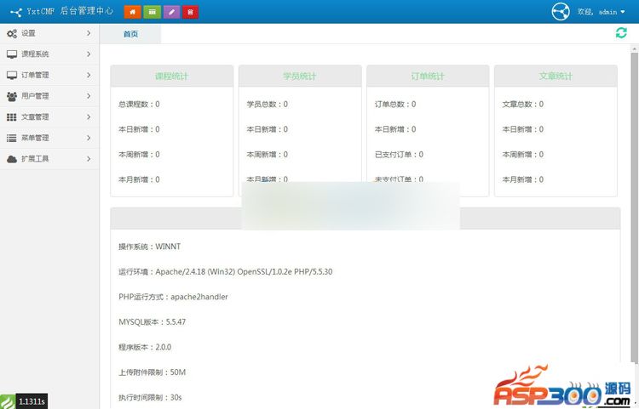Click the cloud icon beside 扩展工具
This screenshot has height=409, width=639.
(12, 159)
